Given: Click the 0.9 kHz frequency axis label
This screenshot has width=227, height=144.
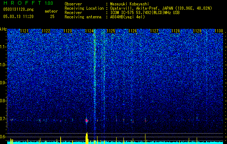Looking at the screenshot, I should 3,83.
